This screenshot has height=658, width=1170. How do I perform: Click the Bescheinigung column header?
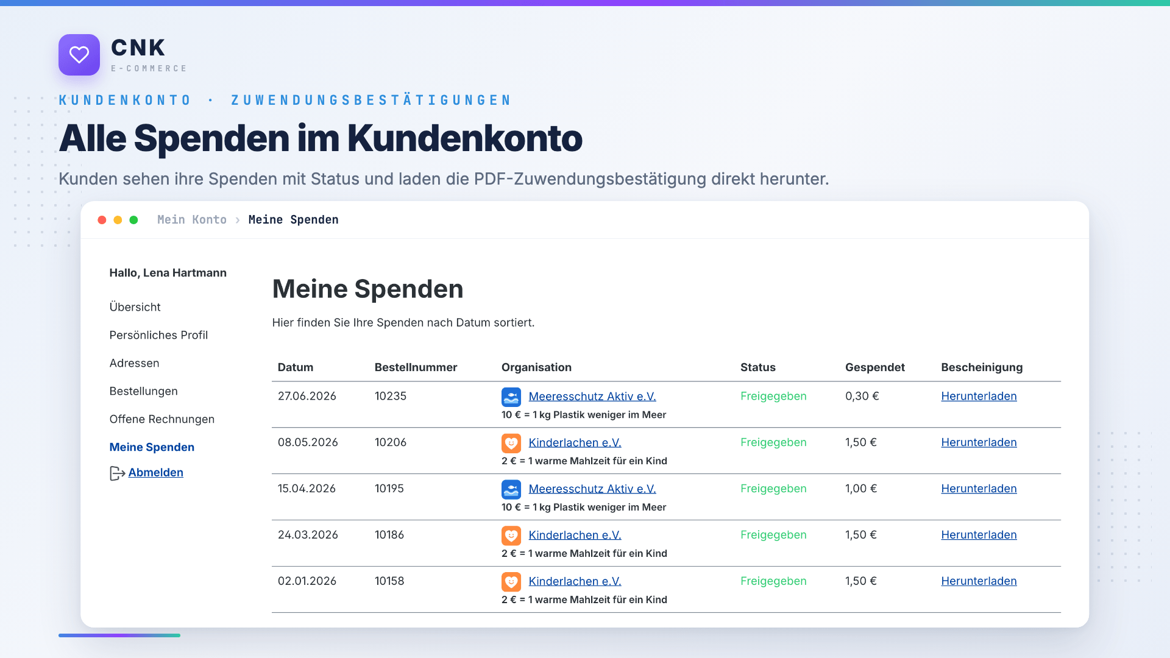point(982,367)
